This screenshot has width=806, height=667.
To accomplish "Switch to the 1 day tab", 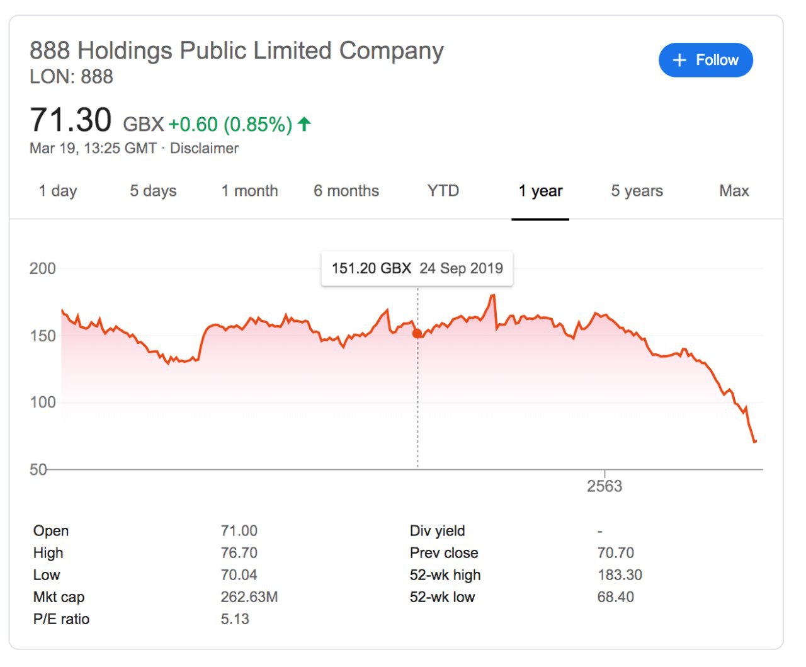I will tap(57, 191).
